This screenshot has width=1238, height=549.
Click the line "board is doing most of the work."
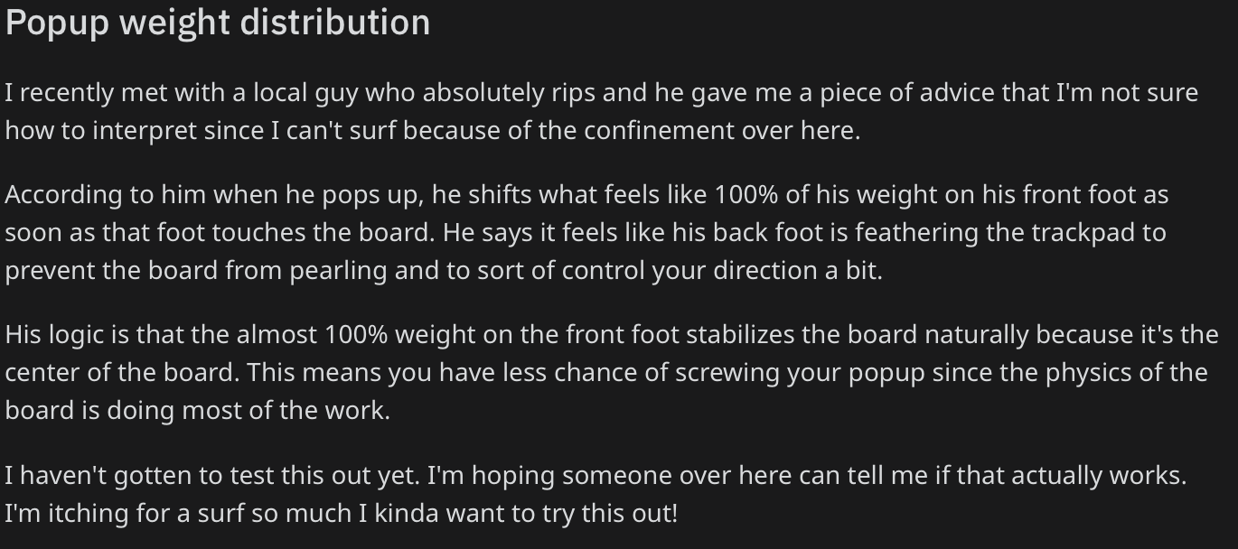tap(198, 411)
